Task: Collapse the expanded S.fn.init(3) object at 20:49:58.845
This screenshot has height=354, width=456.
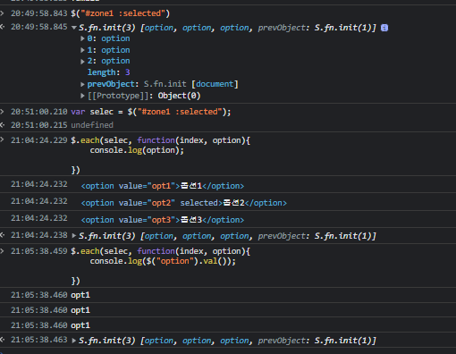Action: [x=74, y=28]
